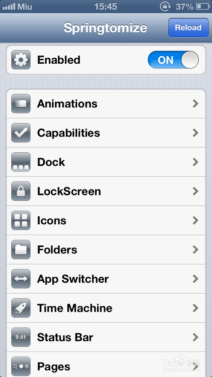Image resolution: width=212 pixels, height=377 pixels.
Task: Expand the LockScreen row chevron
Action: (196, 191)
